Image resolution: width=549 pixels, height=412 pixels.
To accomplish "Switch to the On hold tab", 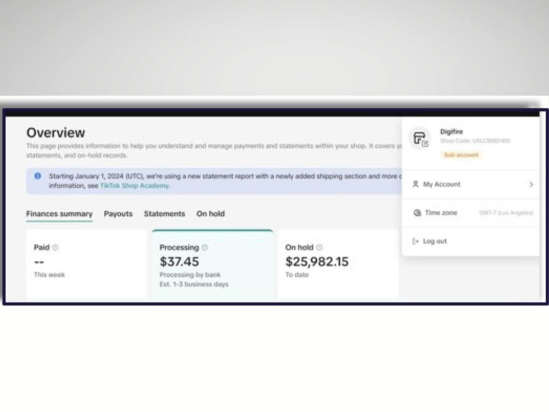I will point(210,214).
